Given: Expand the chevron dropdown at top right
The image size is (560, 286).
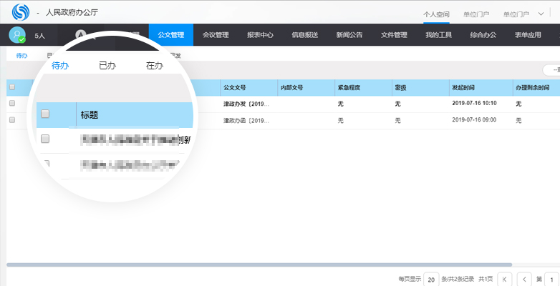Looking at the screenshot, I should point(541,14).
